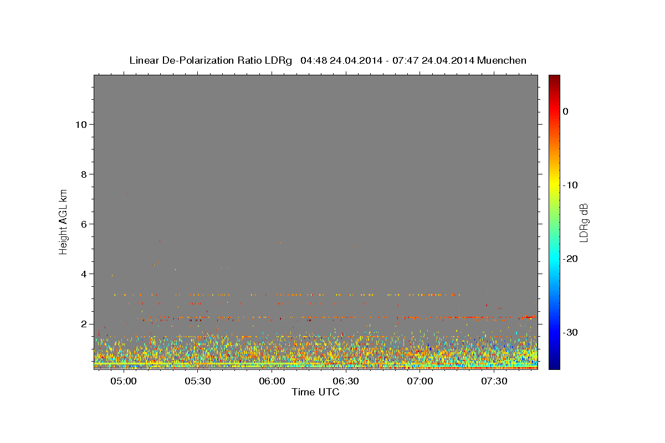Click the colorbar value 0

(566, 111)
